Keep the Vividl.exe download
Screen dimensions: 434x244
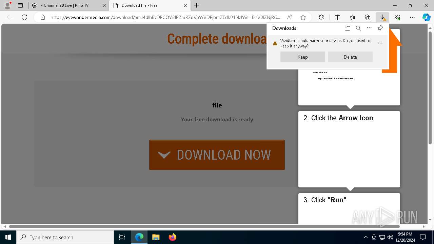pyautogui.click(x=303, y=57)
